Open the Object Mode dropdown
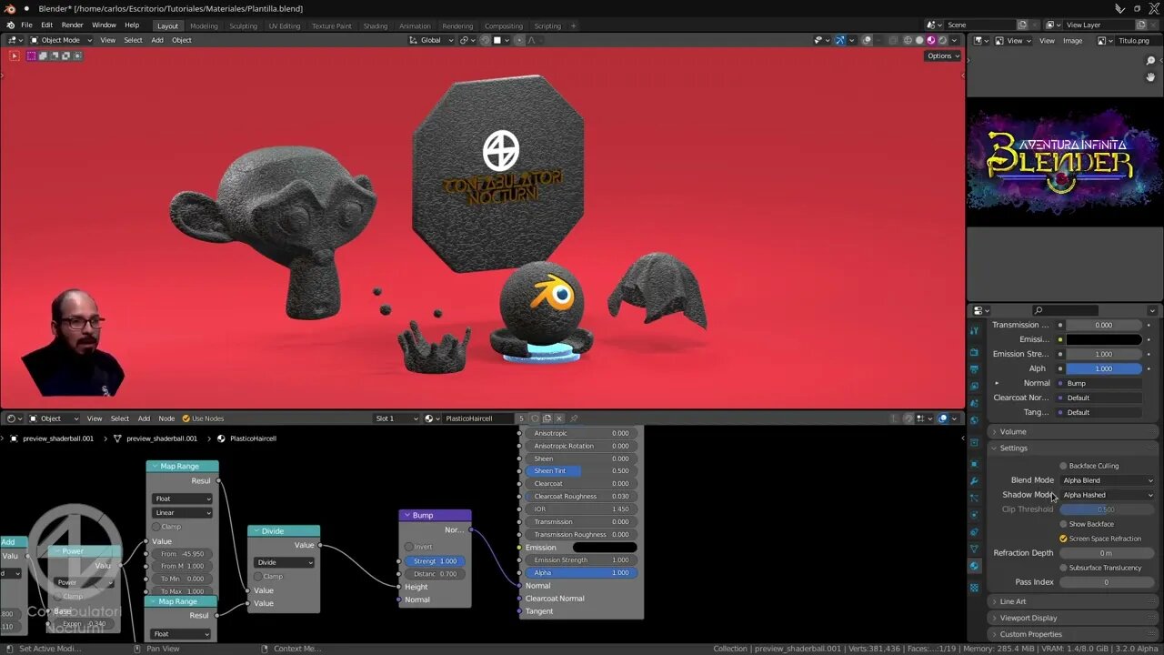The width and height of the screenshot is (1164, 655). click(x=60, y=40)
